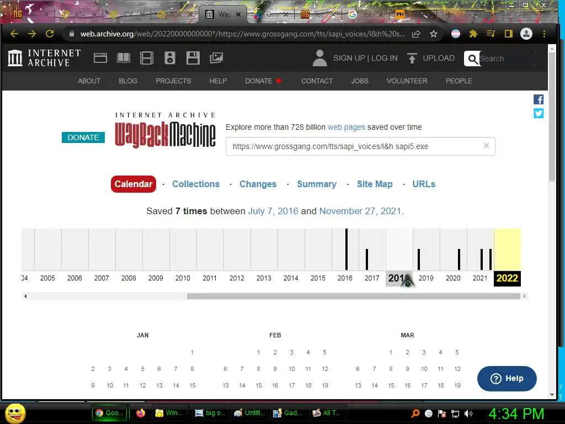
Task: Click the volume speaker tray icon
Action: [468, 414]
